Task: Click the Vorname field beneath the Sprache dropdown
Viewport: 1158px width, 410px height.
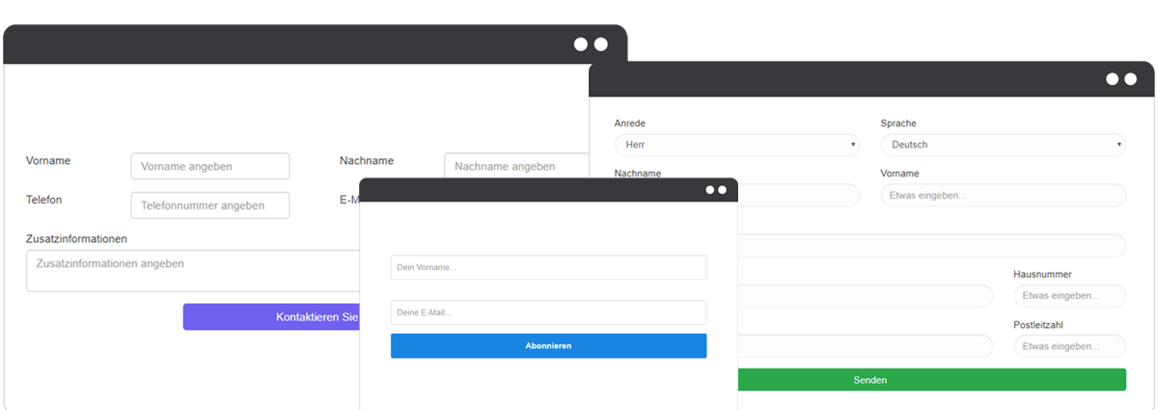Action: 1003,195
